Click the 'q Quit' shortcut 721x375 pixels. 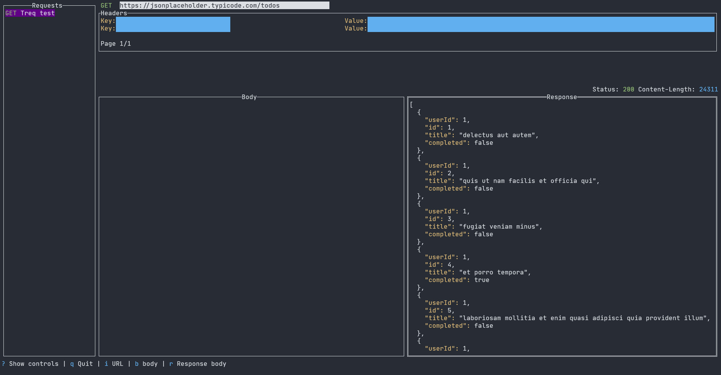click(81, 364)
